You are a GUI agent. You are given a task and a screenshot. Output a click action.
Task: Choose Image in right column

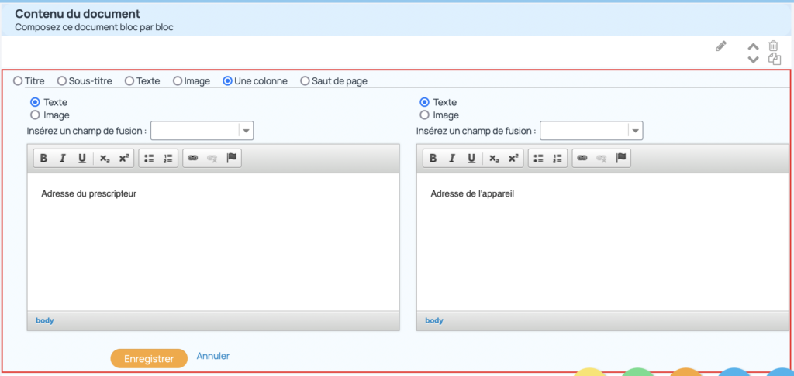[x=425, y=115]
